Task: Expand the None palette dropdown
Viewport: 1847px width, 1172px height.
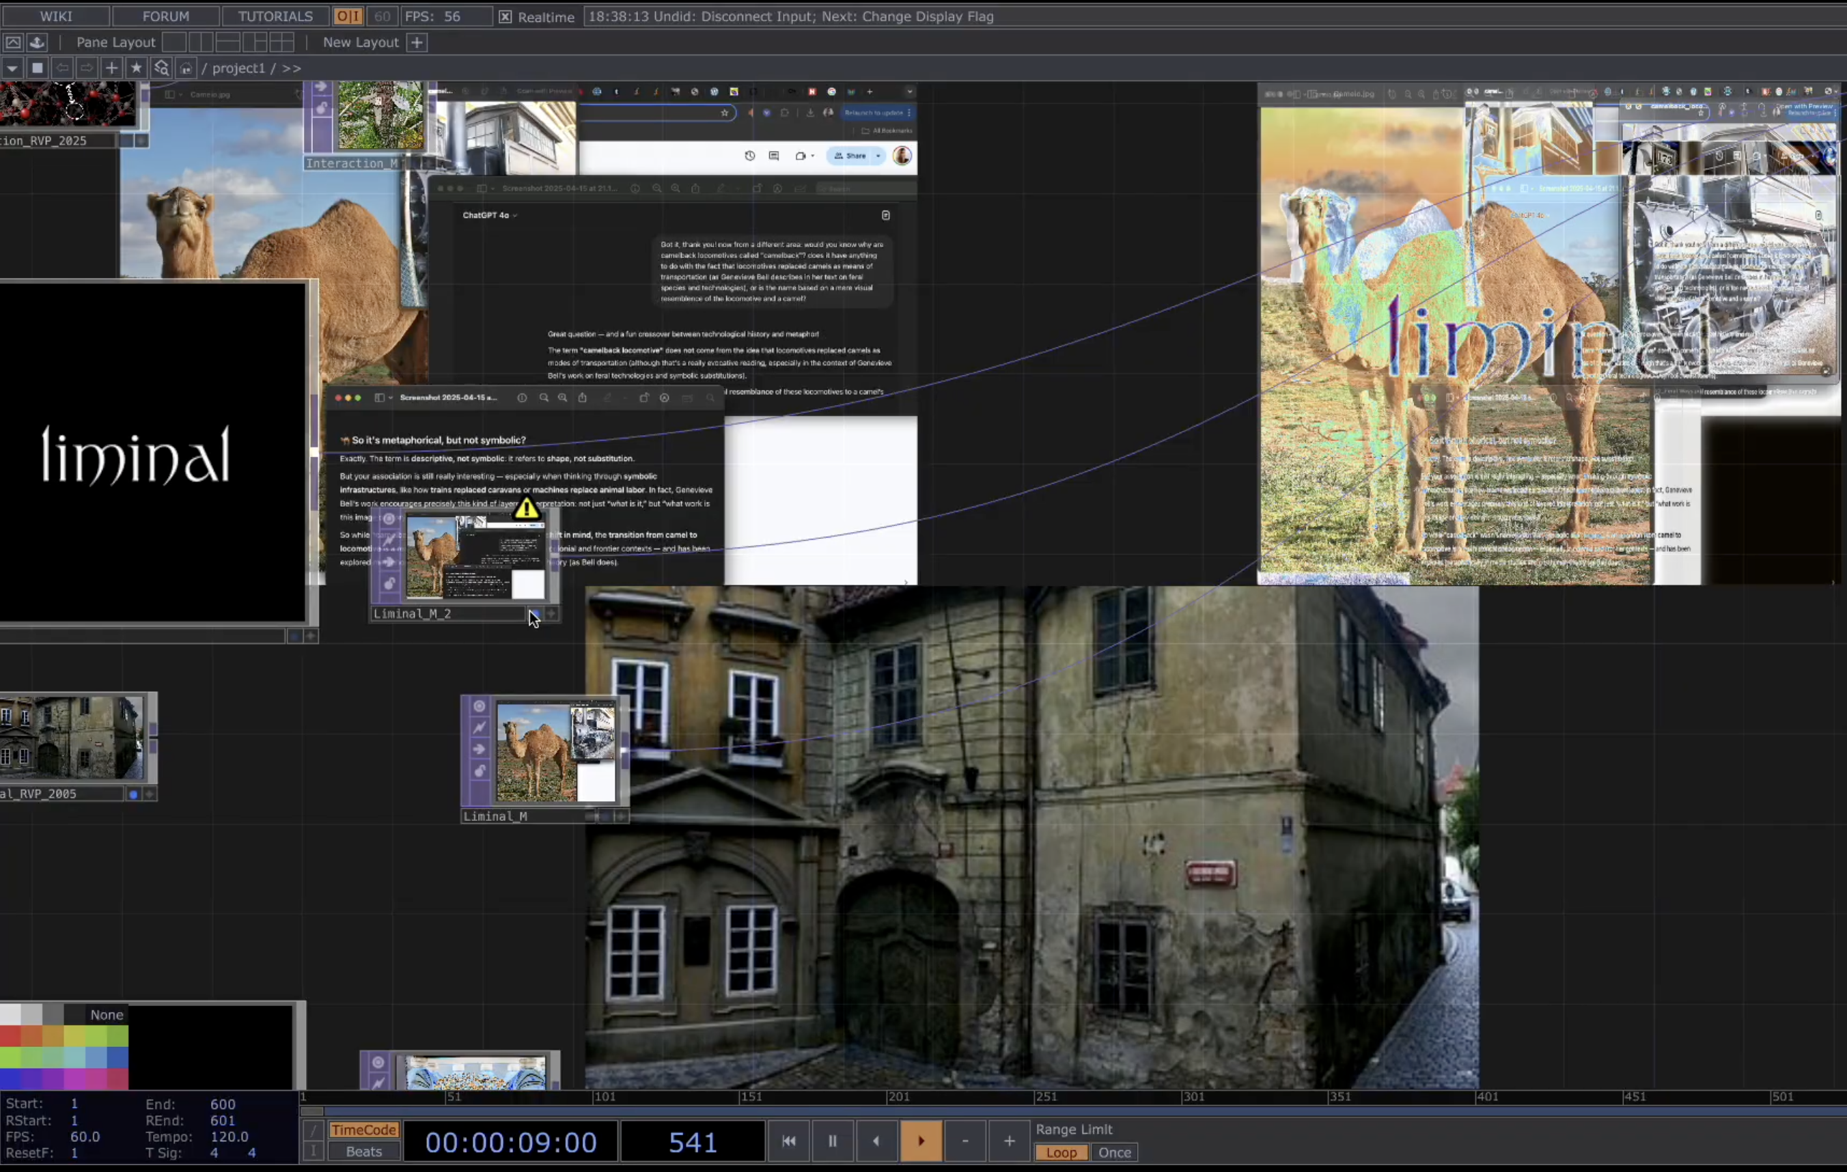Action: coord(106,1015)
